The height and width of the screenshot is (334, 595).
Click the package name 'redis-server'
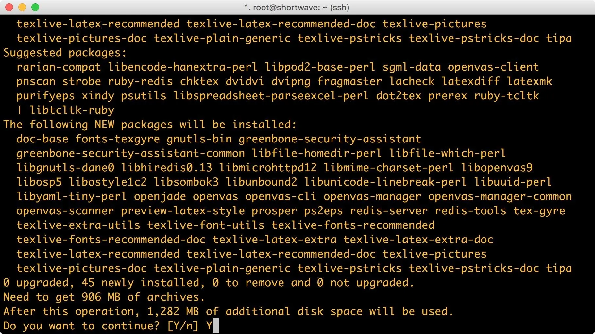coord(389,211)
